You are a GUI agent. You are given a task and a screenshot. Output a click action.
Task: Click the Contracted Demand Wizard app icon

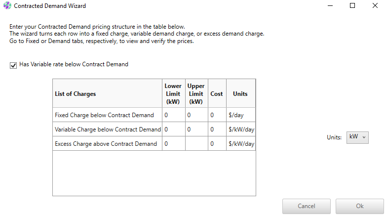pyautogui.click(x=7, y=6)
